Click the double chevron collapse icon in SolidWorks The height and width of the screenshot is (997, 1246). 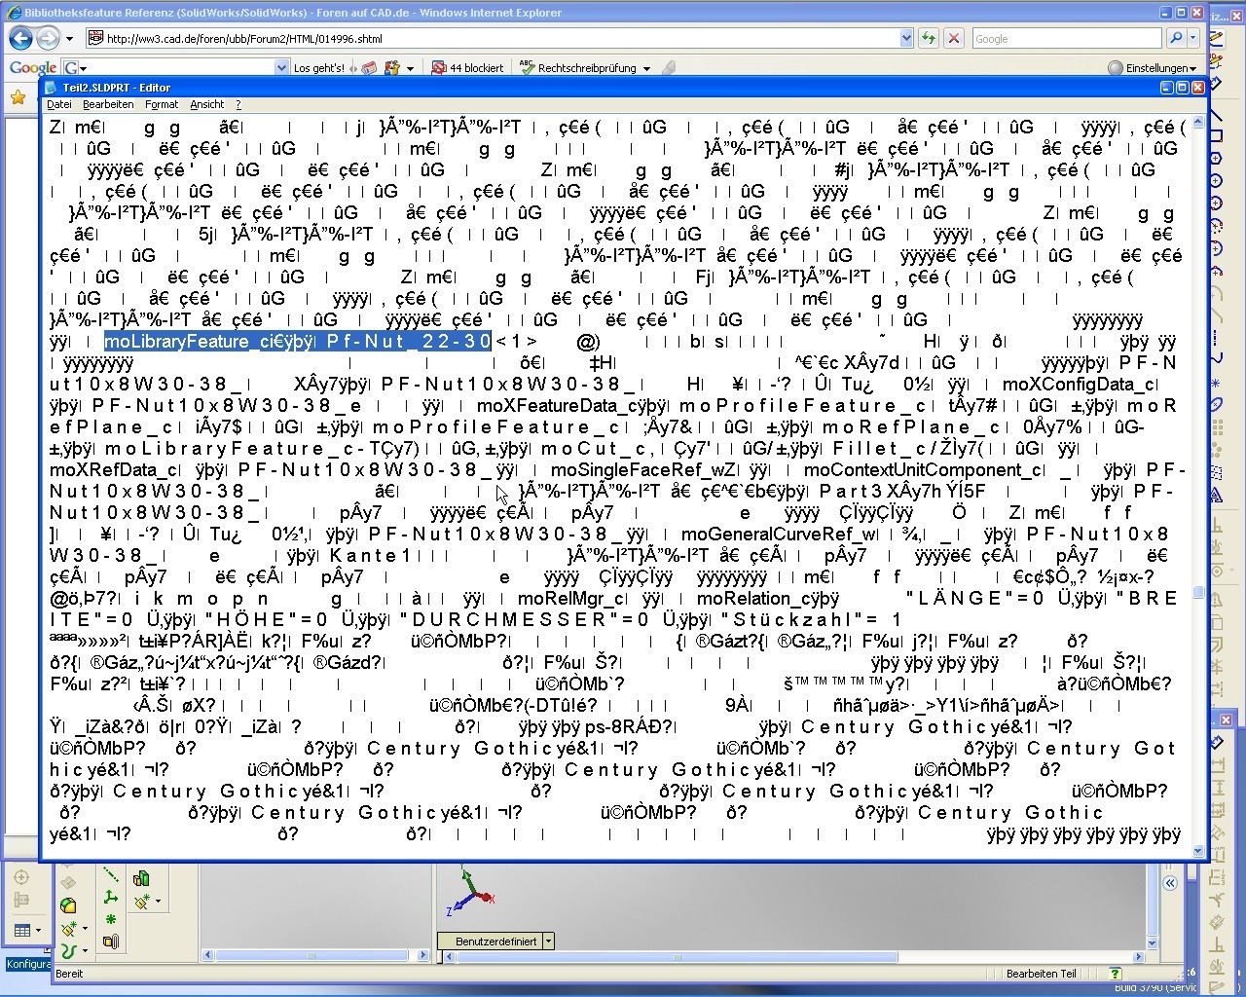[x=1169, y=883]
